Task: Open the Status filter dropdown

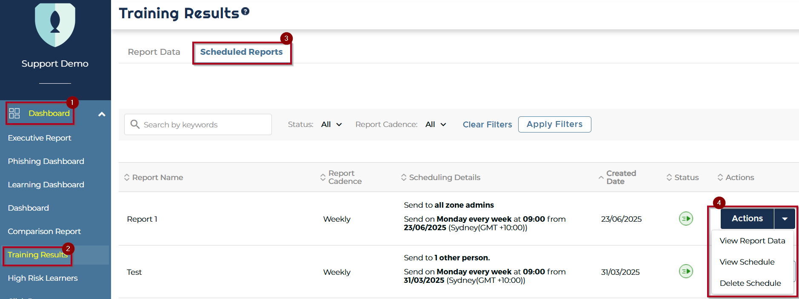Action: [x=331, y=124]
